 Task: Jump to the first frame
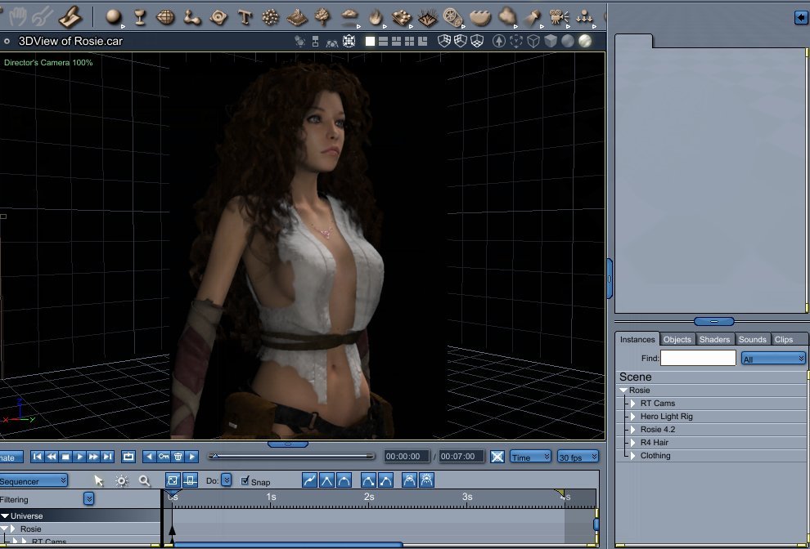37,456
